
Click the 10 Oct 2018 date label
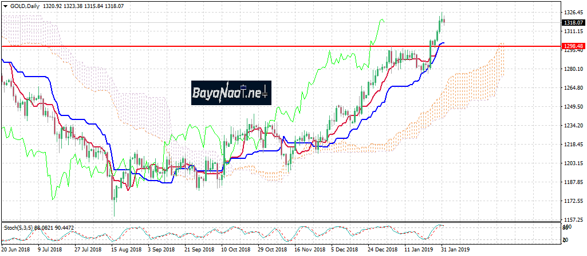point(236,250)
